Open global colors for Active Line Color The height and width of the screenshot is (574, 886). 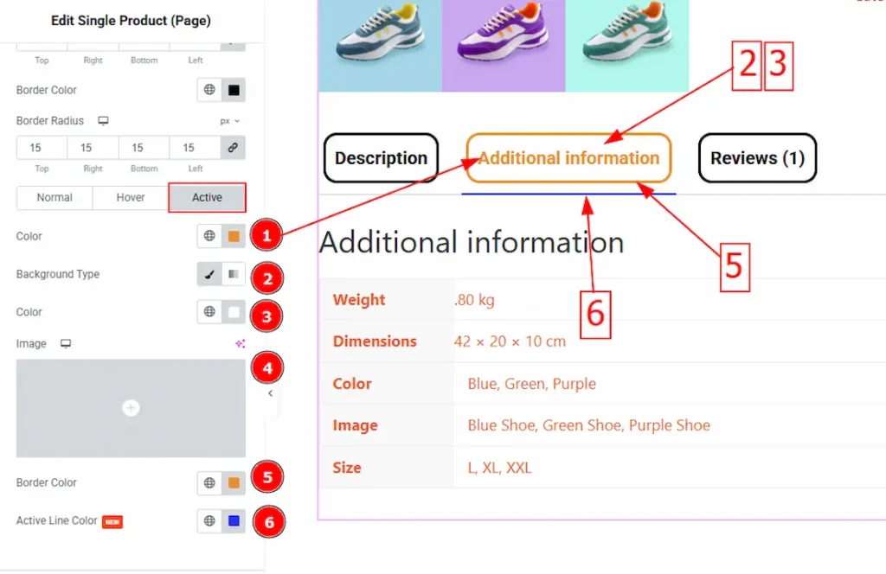coord(209,521)
